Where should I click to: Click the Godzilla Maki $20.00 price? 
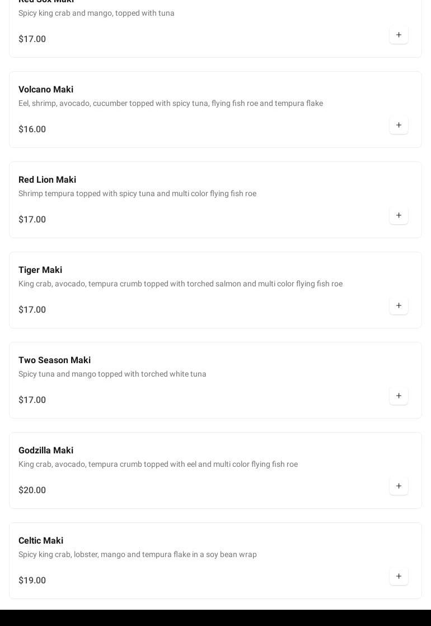click(x=32, y=490)
